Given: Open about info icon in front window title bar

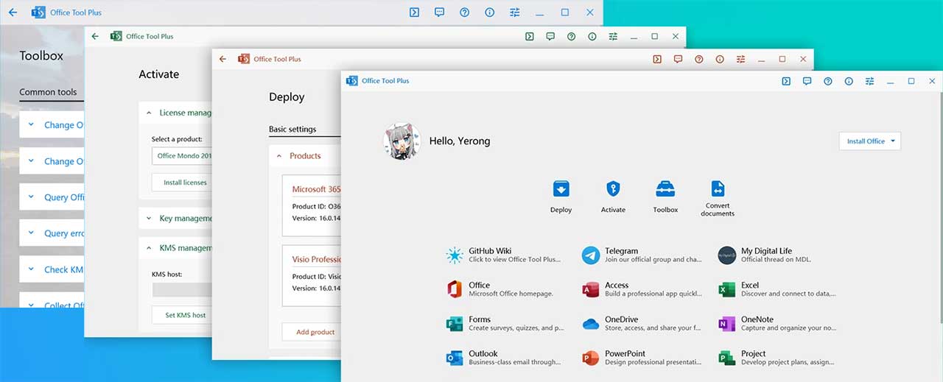Looking at the screenshot, I should [x=849, y=81].
